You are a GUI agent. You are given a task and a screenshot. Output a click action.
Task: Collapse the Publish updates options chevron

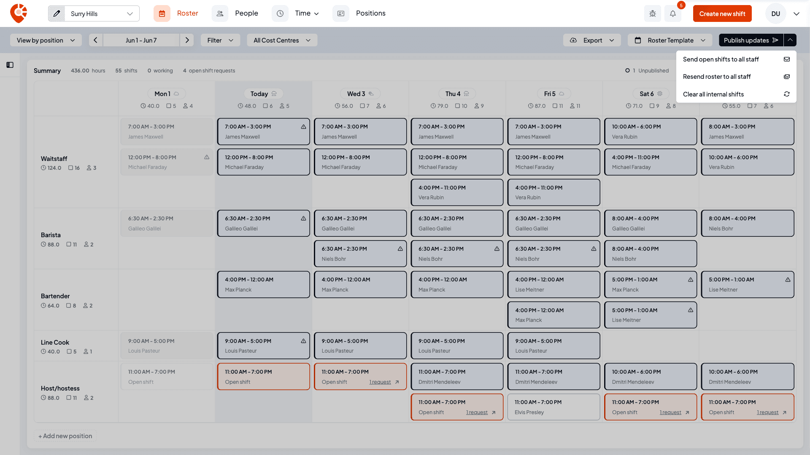click(x=790, y=40)
